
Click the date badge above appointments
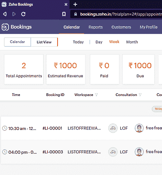click(x=157, y=109)
